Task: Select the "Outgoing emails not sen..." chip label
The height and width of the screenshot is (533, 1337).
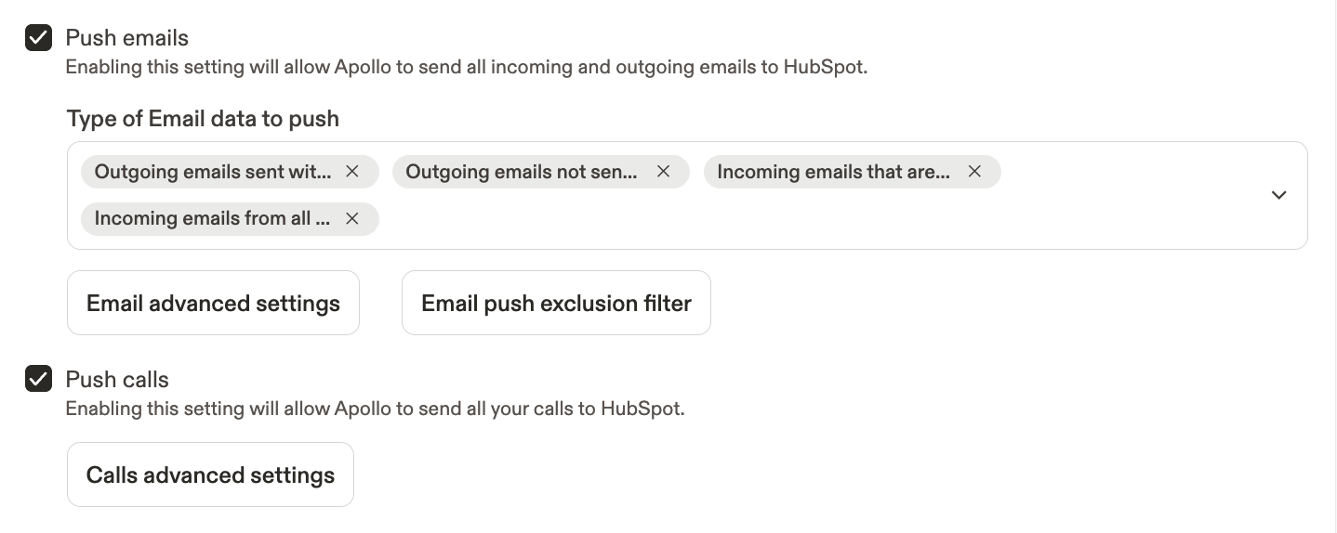Action: (522, 172)
